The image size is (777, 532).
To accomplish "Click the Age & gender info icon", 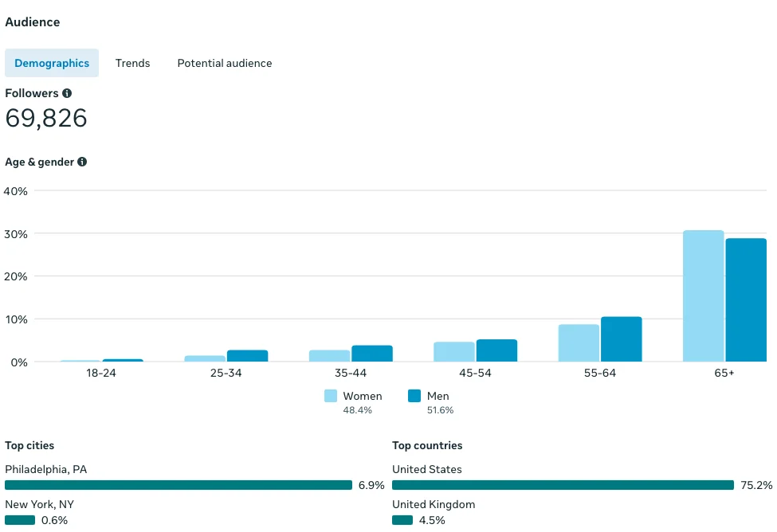I will click(x=82, y=162).
